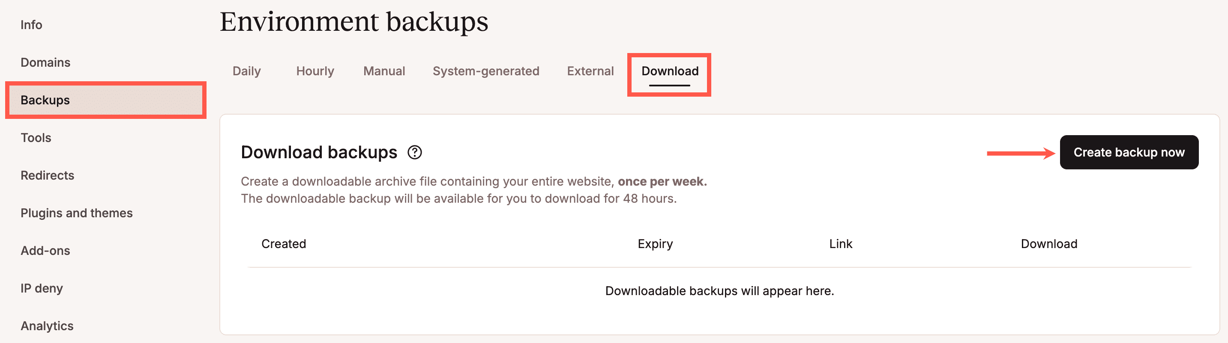
Task: Open the Domains settings
Action: pyautogui.click(x=45, y=62)
